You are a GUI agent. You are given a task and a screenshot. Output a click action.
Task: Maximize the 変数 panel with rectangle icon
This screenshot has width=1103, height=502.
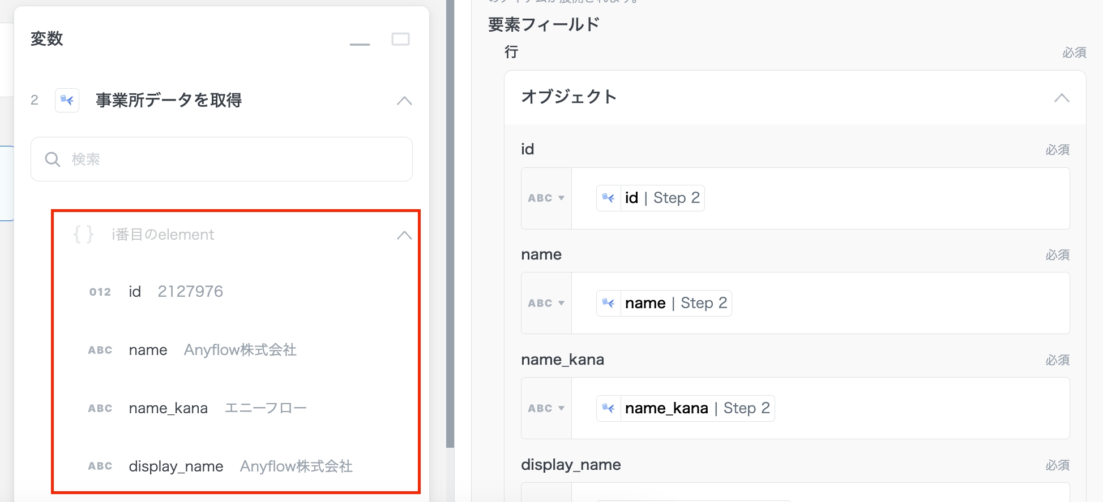(400, 40)
